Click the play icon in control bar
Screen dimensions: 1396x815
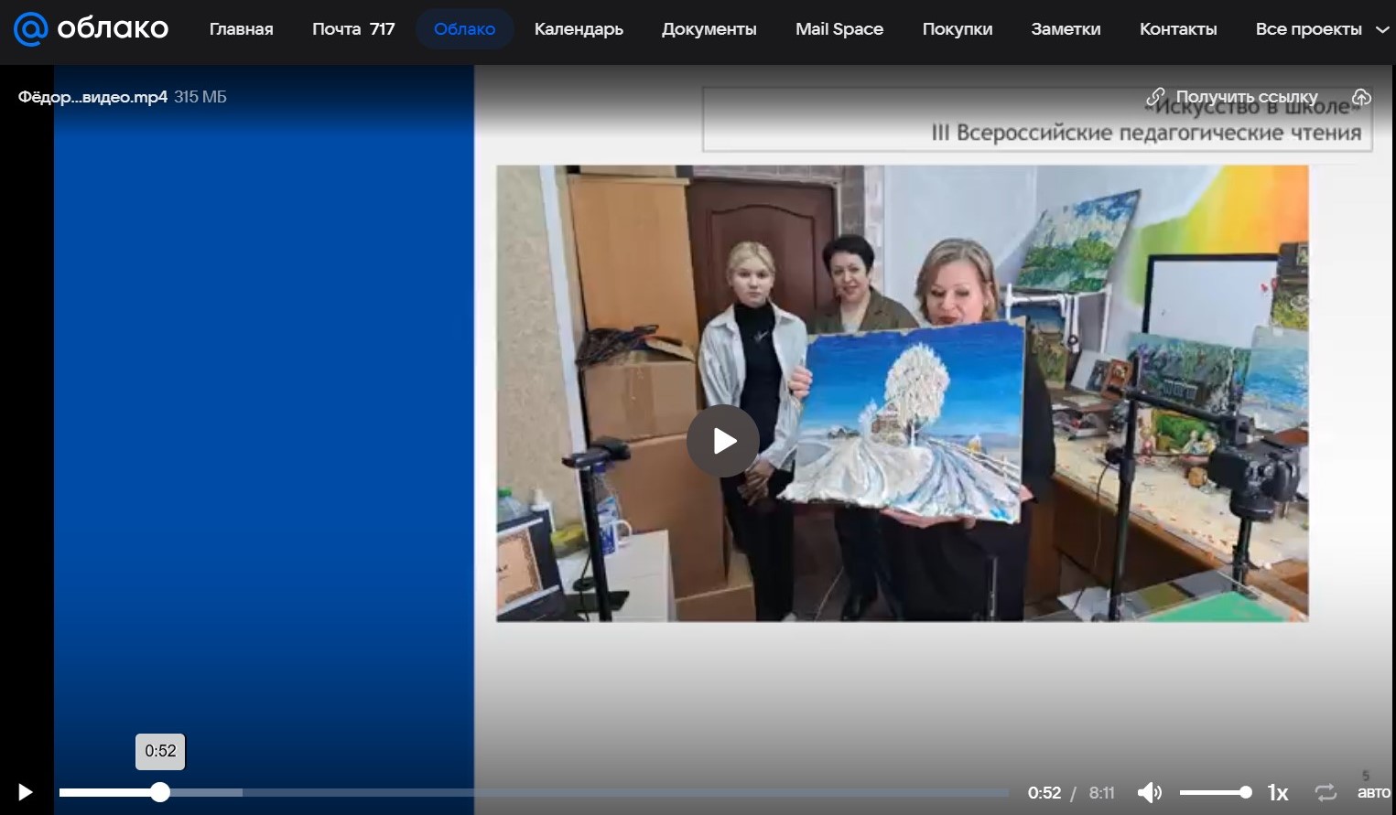(x=26, y=792)
